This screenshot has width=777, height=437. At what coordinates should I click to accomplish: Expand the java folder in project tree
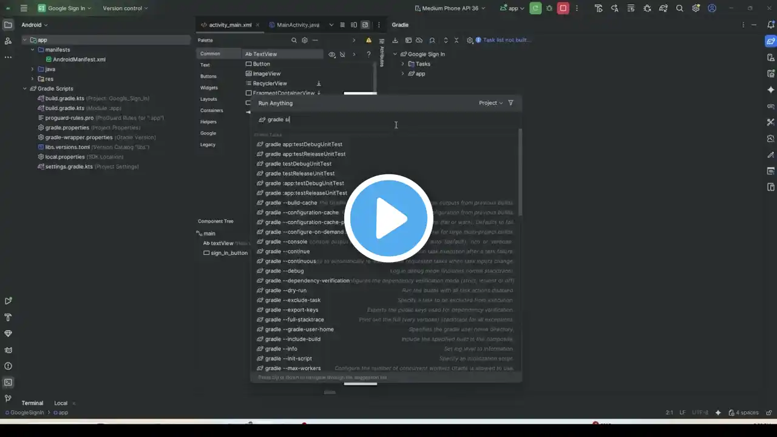[32, 69]
